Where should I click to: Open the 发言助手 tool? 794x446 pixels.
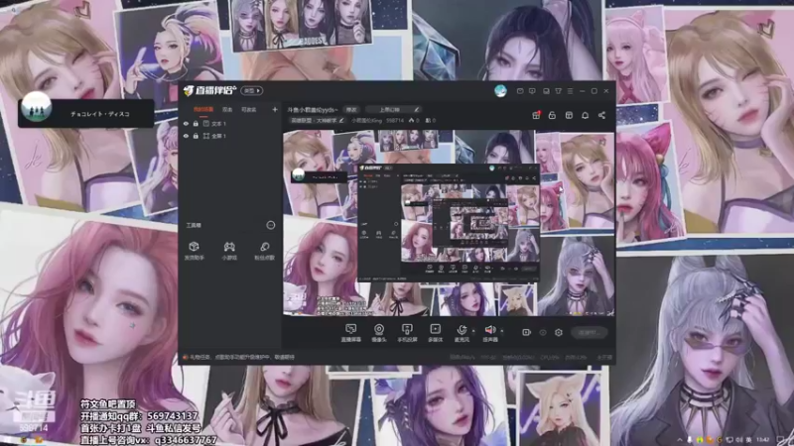click(x=194, y=251)
